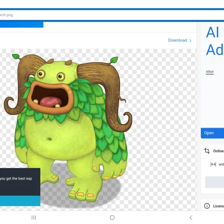
Task: Tap the Android back button
Action: tap(191, 218)
